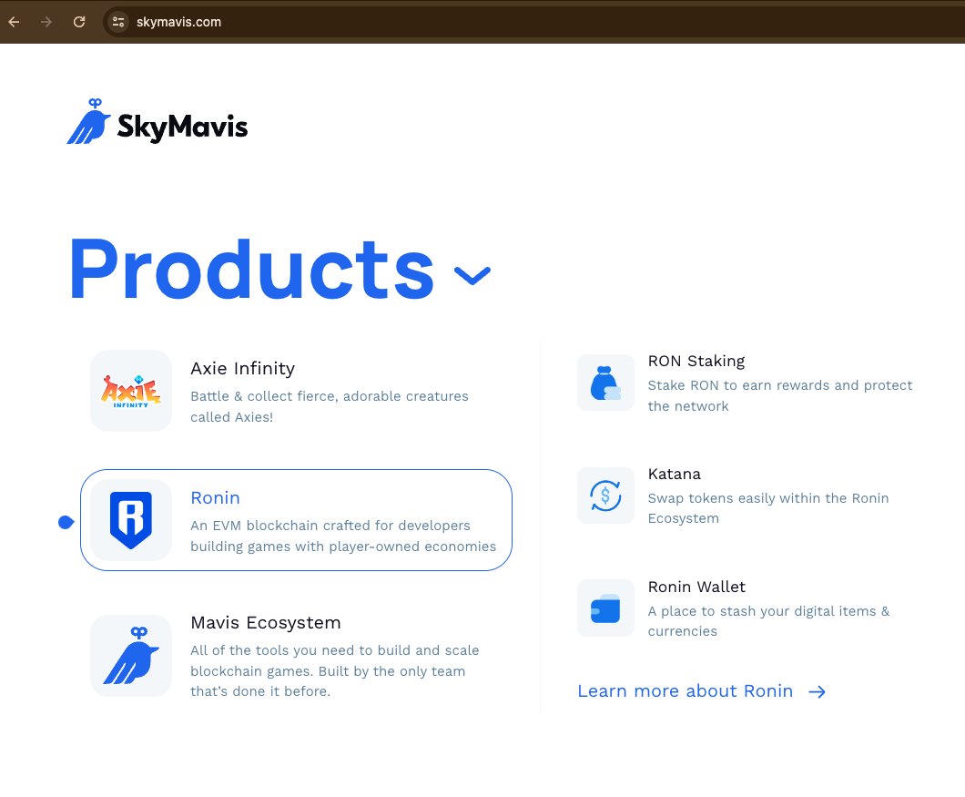The image size is (965, 797).
Task: Open the Mavis Ecosystem title
Action: (x=265, y=623)
